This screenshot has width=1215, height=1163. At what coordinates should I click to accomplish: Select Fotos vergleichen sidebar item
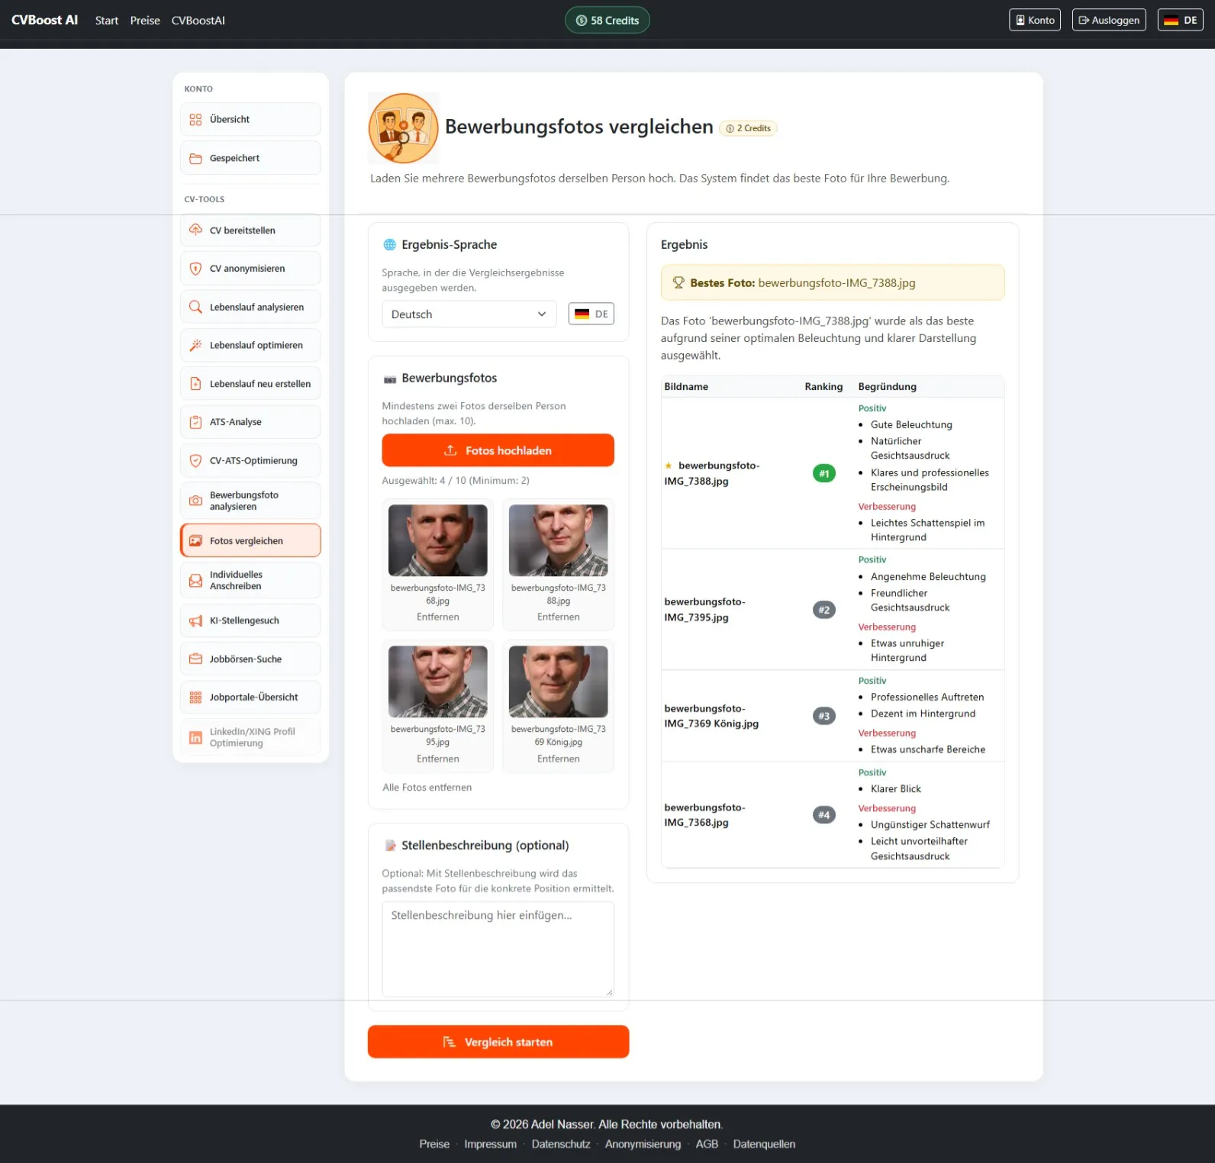pyautogui.click(x=250, y=541)
